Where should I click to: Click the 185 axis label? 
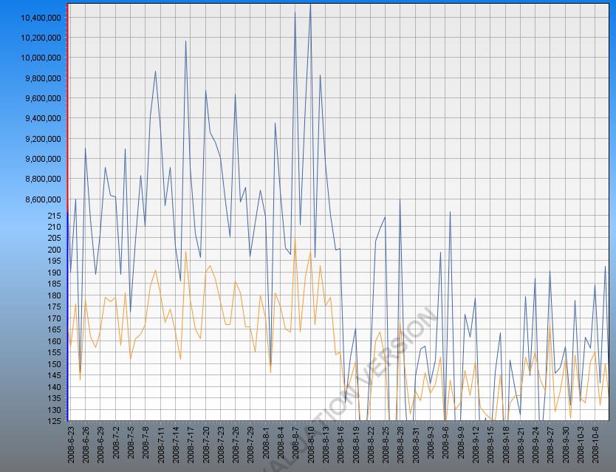pyautogui.click(x=55, y=284)
